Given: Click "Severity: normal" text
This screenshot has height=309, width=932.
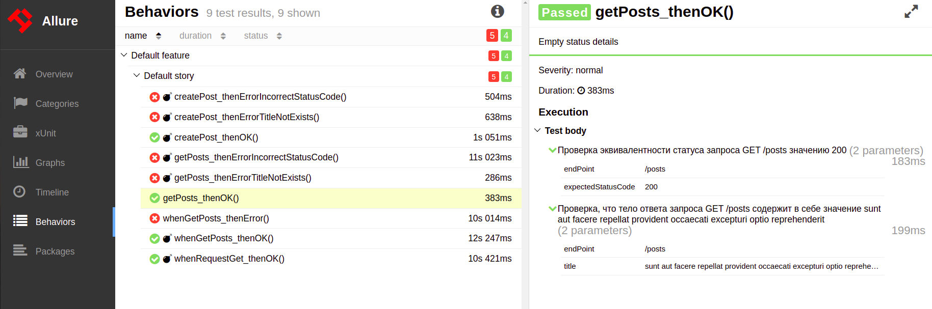Looking at the screenshot, I should pyautogui.click(x=571, y=70).
